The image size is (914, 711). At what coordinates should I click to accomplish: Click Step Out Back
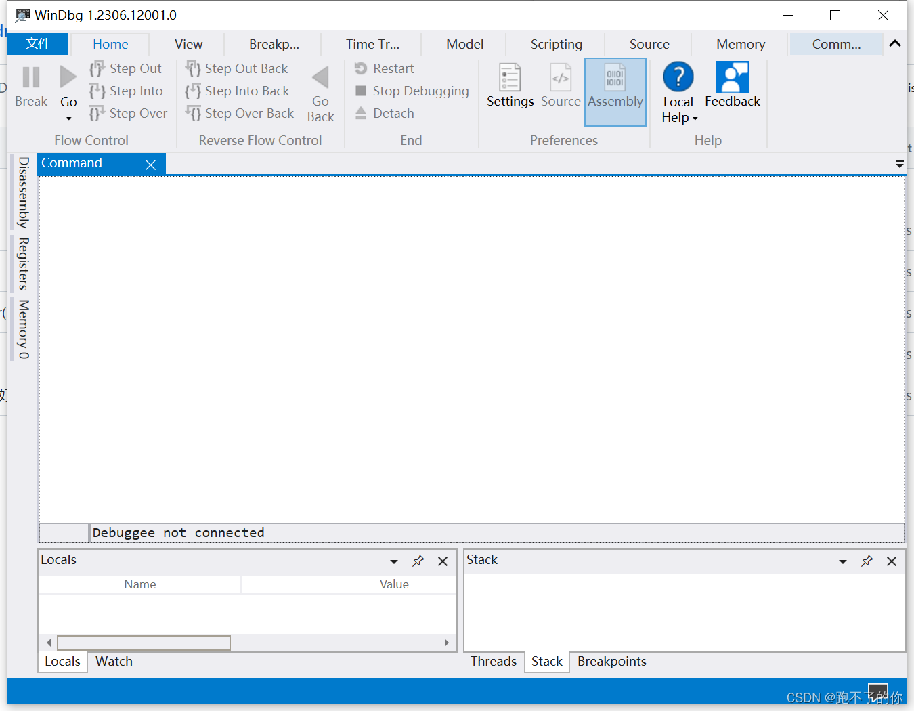click(x=237, y=68)
